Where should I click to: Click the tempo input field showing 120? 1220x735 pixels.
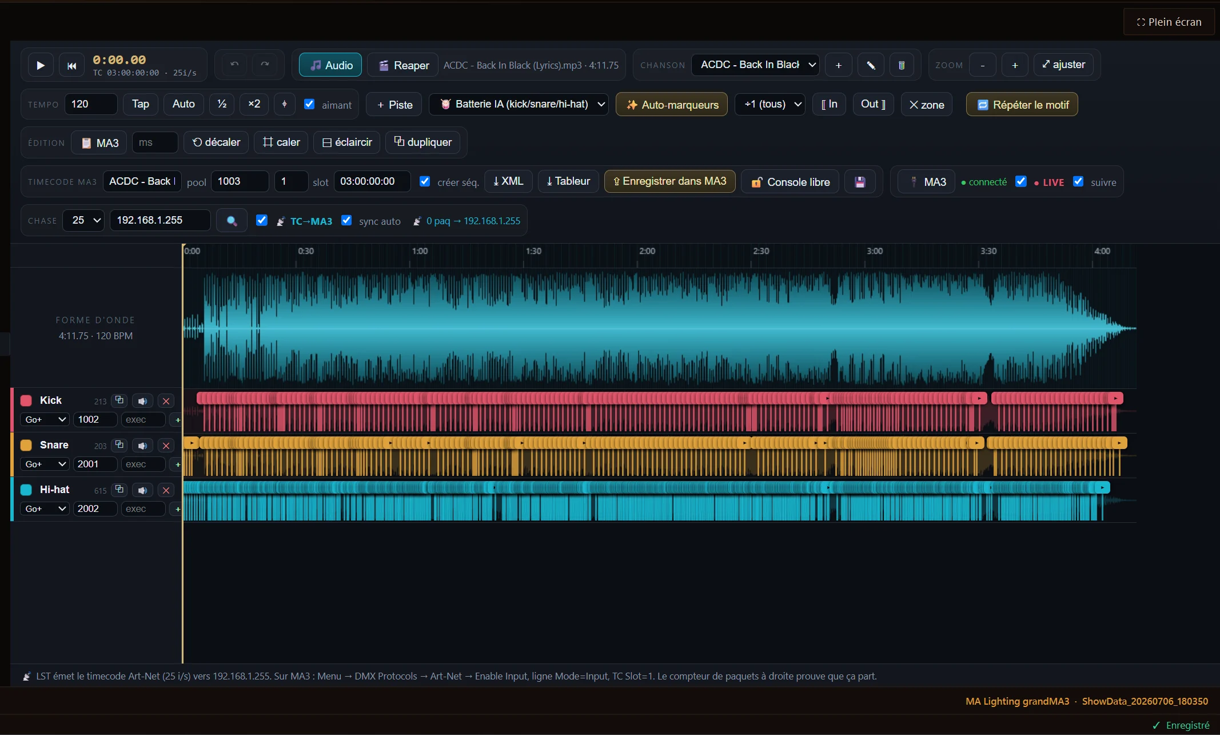pyautogui.click(x=91, y=104)
